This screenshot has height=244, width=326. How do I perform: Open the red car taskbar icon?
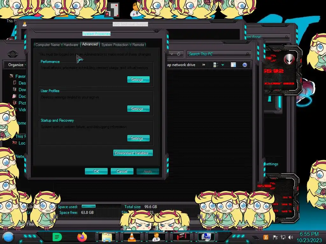(181, 237)
